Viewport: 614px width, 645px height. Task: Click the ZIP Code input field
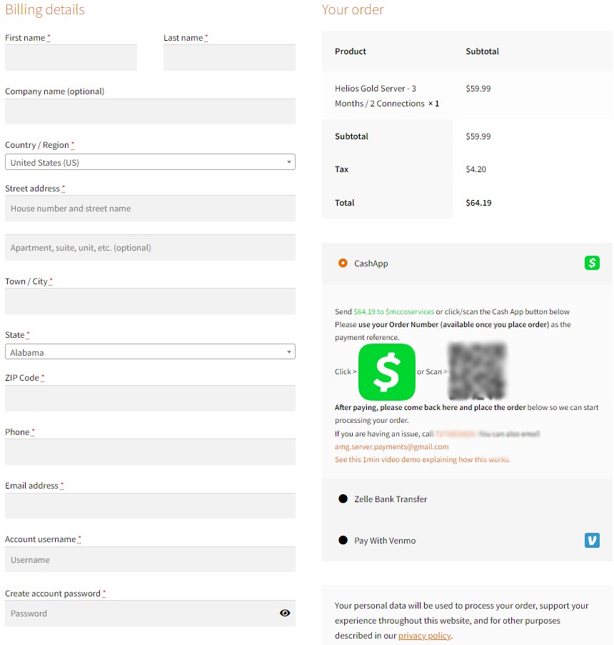150,399
